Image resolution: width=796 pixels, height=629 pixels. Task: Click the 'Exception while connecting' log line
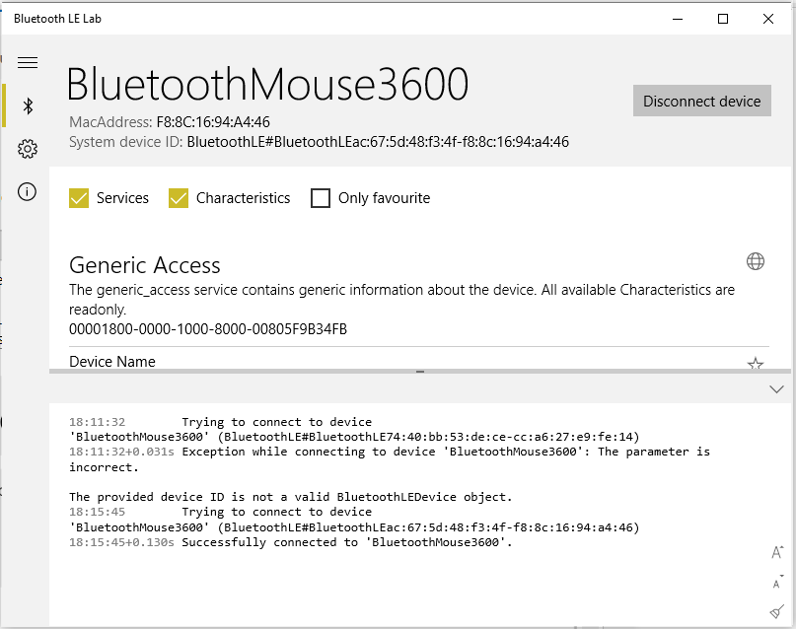(390, 459)
